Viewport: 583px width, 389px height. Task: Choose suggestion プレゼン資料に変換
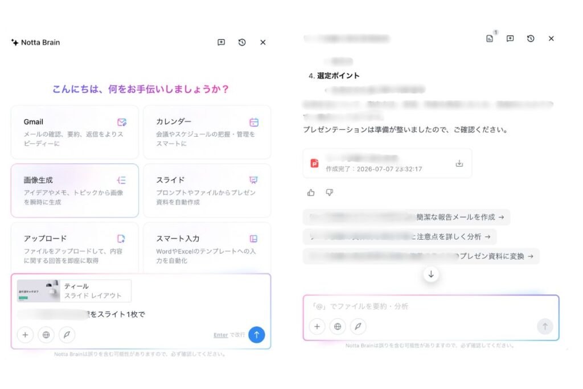coord(421,256)
